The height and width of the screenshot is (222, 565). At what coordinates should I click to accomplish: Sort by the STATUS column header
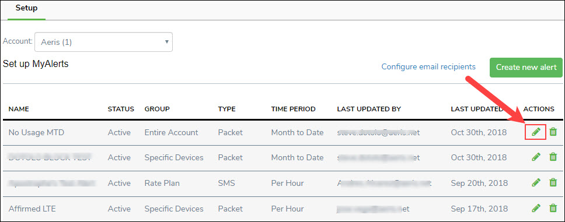121,109
